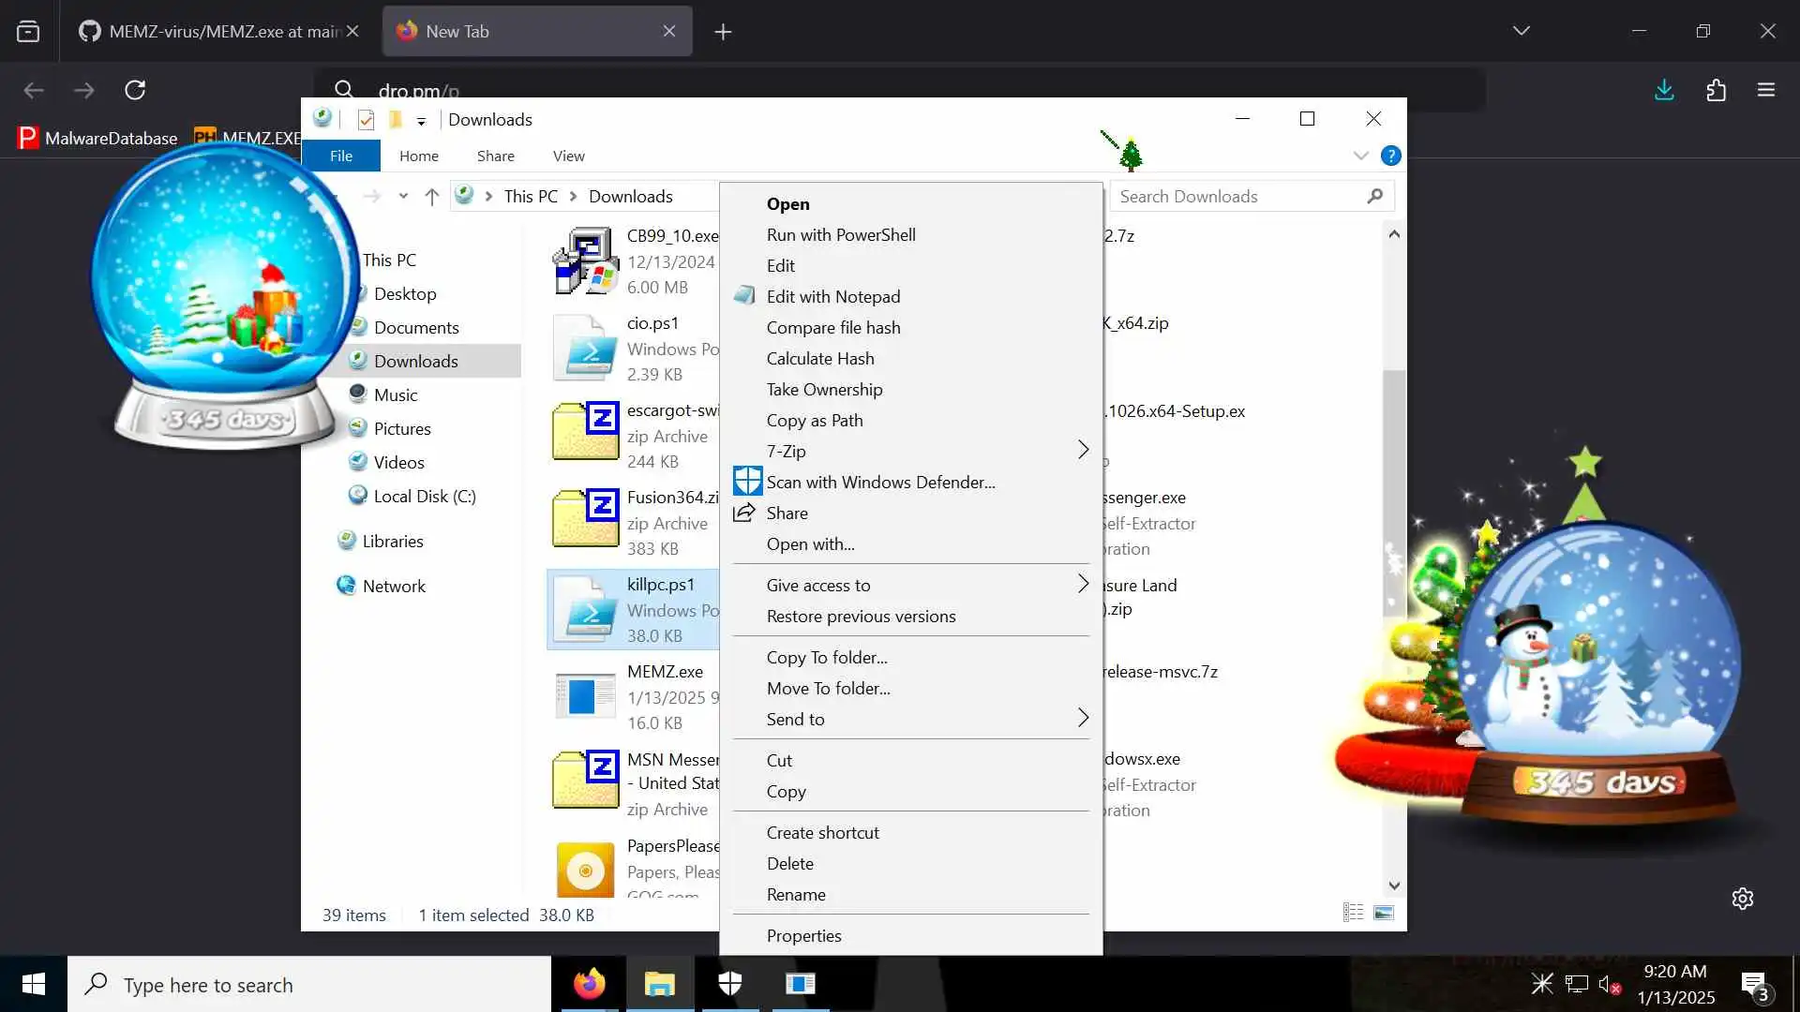Open Customize Quick Access Toolbar dropdown

421,121
